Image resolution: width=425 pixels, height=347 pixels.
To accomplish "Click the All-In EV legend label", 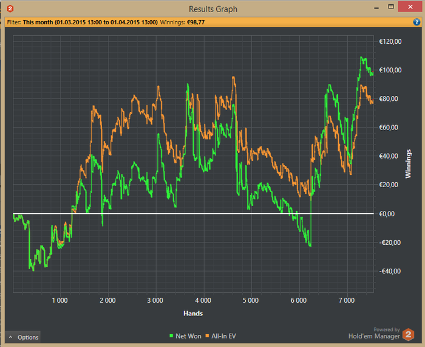I will [x=223, y=336].
